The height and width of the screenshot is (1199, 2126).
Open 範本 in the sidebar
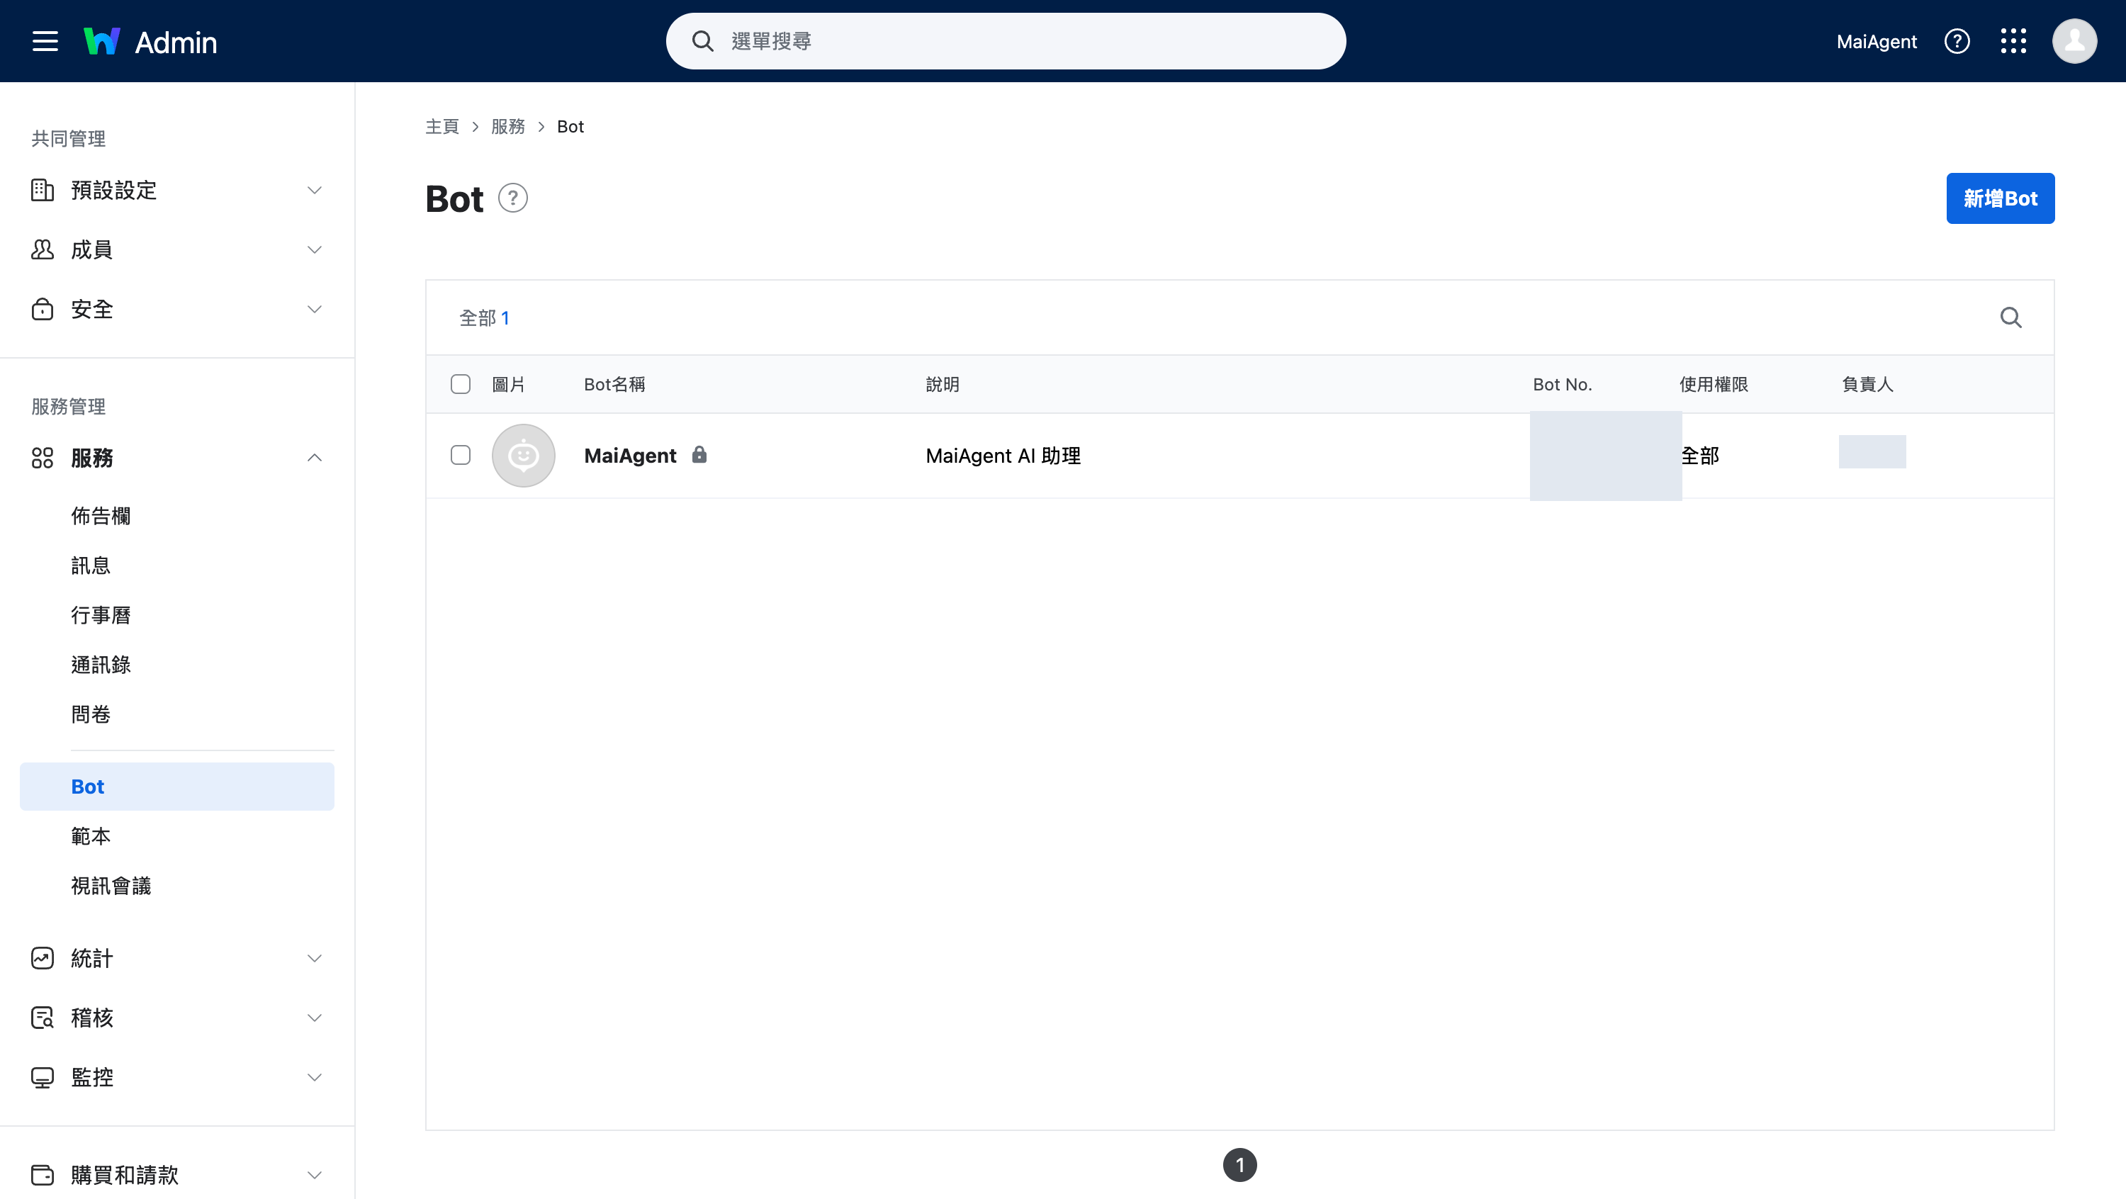(x=91, y=836)
